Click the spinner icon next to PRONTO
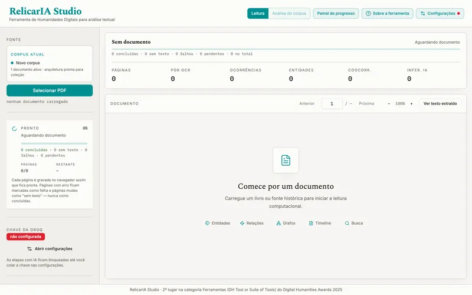 click(14, 129)
